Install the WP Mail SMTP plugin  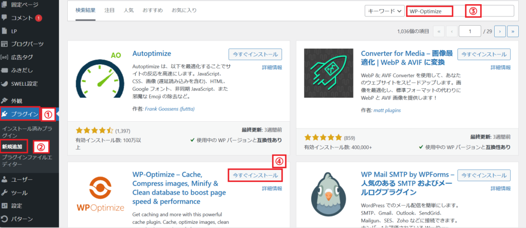[484, 175]
